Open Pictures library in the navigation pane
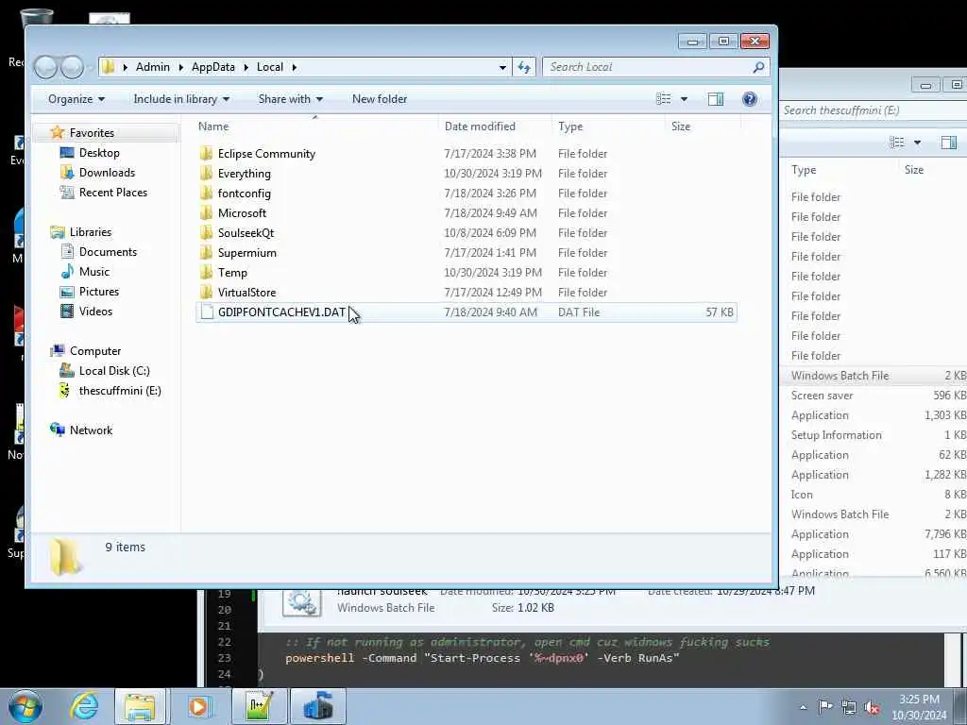 [98, 292]
